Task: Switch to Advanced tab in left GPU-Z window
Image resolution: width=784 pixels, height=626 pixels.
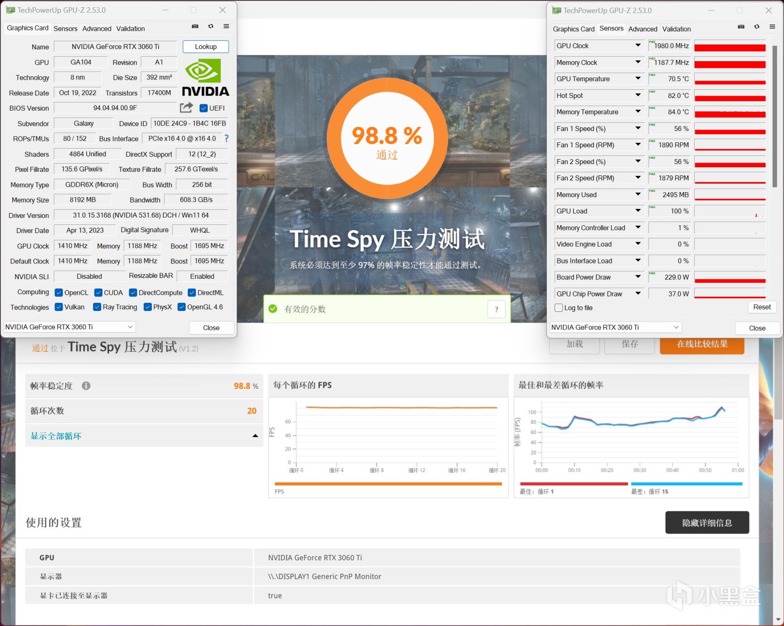Action: pyautogui.click(x=97, y=29)
